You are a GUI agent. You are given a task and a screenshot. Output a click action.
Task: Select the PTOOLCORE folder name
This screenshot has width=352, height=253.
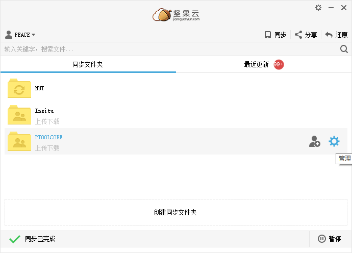click(x=48, y=138)
